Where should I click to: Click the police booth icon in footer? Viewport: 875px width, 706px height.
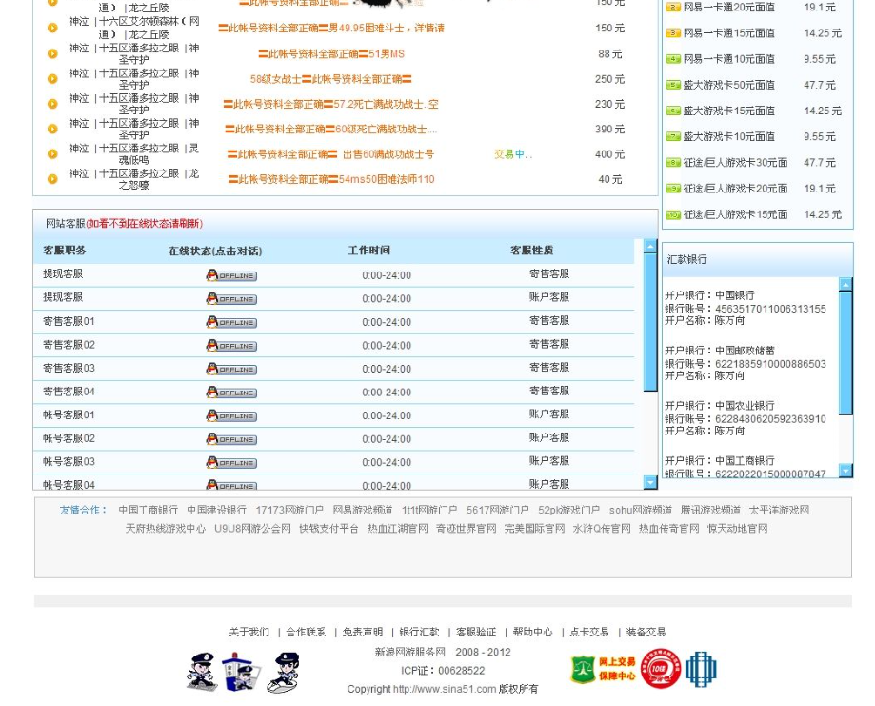point(241,672)
